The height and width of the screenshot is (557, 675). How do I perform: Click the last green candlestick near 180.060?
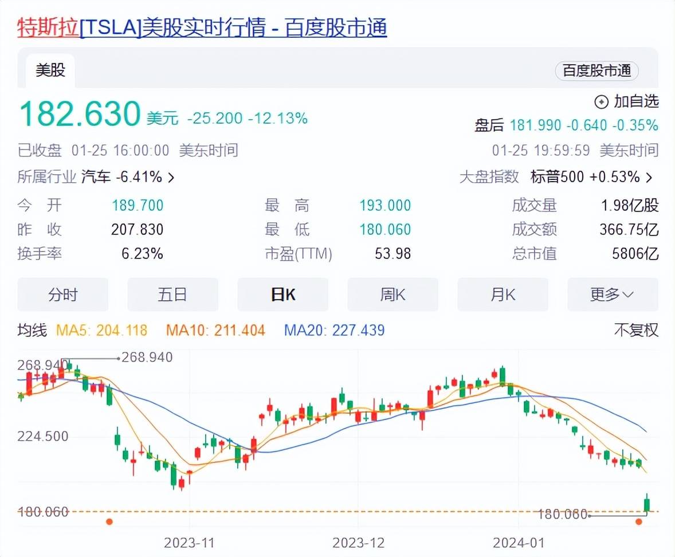[646, 504]
